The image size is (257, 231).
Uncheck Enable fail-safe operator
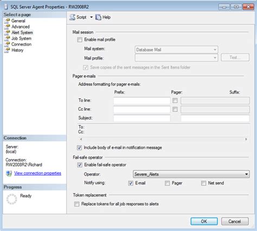click(x=80, y=165)
